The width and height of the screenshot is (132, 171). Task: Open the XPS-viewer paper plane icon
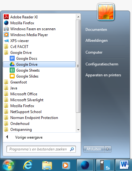point(6,41)
